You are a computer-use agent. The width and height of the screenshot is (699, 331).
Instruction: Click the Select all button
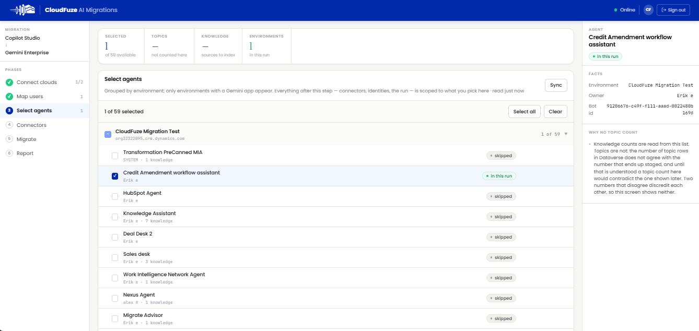coord(525,112)
